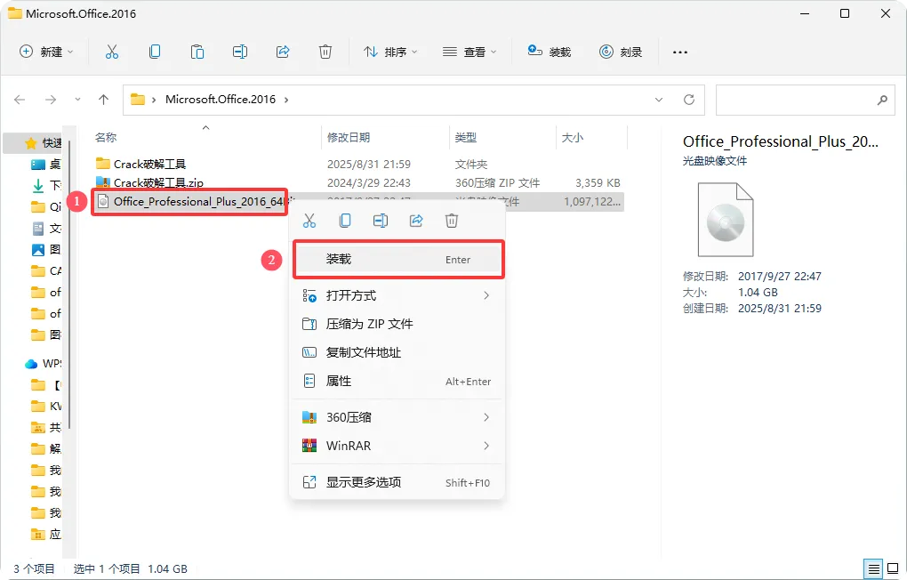This screenshot has width=907, height=580.
Task: Sort by the 名称 column header
Action: [x=106, y=137]
